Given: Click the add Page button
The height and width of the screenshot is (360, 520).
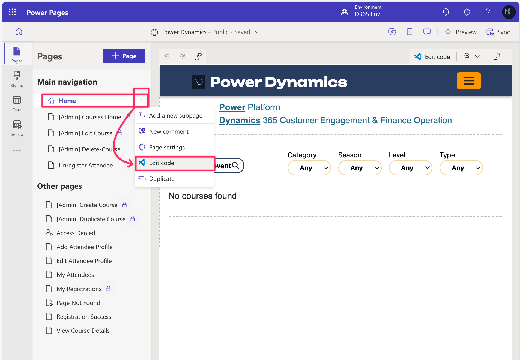Looking at the screenshot, I should coord(124,56).
